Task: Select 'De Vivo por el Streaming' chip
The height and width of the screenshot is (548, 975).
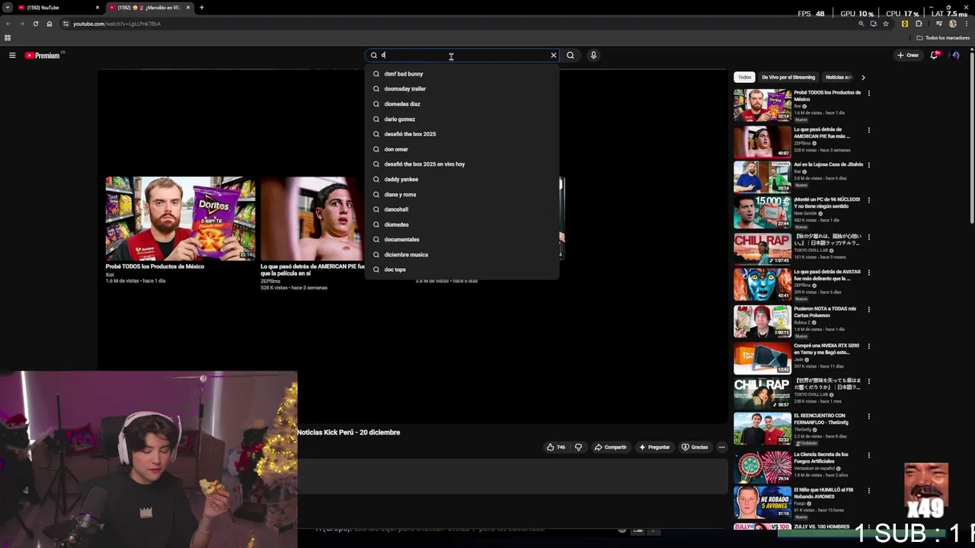Action: coord(788,77)
